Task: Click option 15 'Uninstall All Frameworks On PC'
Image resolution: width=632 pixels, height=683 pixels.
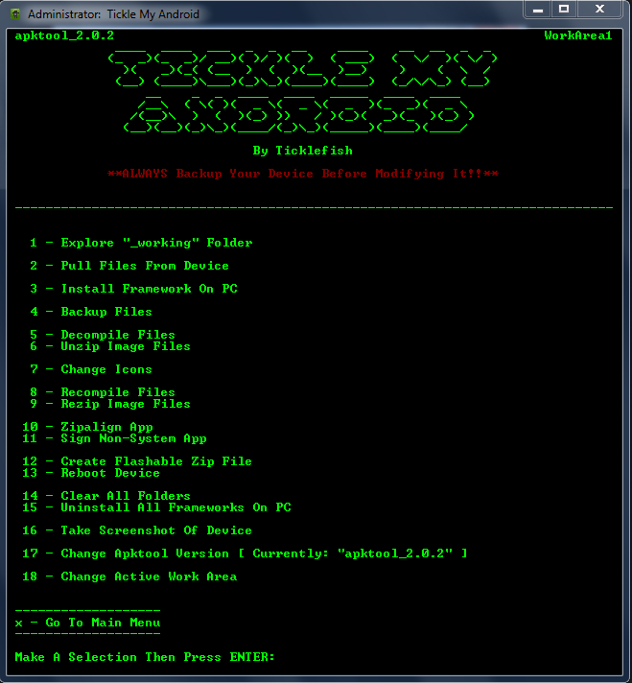Action: click(x=157, y=507)
